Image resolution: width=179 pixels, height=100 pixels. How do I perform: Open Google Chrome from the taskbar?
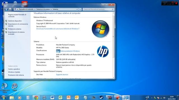(x=36, y=97)
